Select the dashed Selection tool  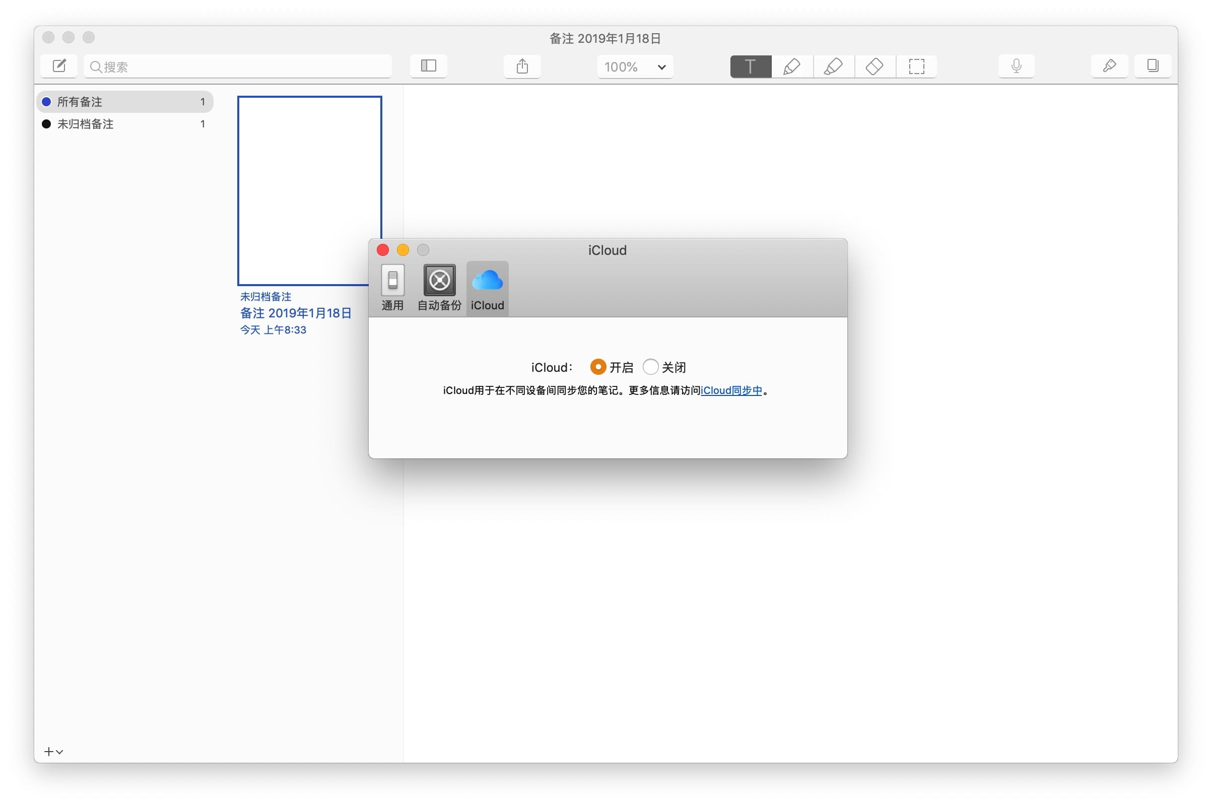[x=916, y=66]
